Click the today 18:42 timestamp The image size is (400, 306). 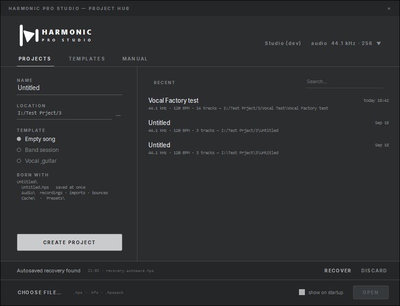click(376, 100)
